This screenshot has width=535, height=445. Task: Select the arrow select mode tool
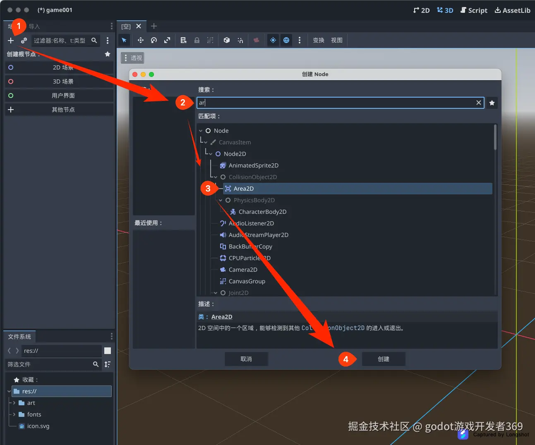124,40
